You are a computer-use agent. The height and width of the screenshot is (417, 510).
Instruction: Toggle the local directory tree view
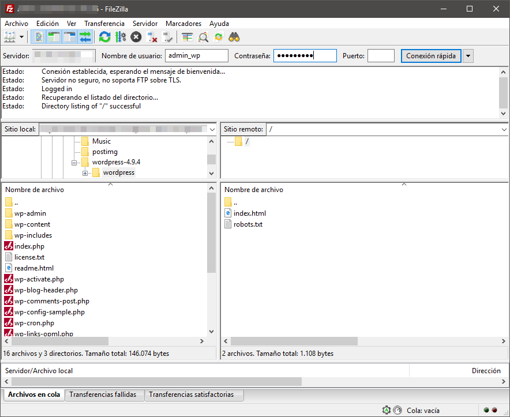click(54, 37)
